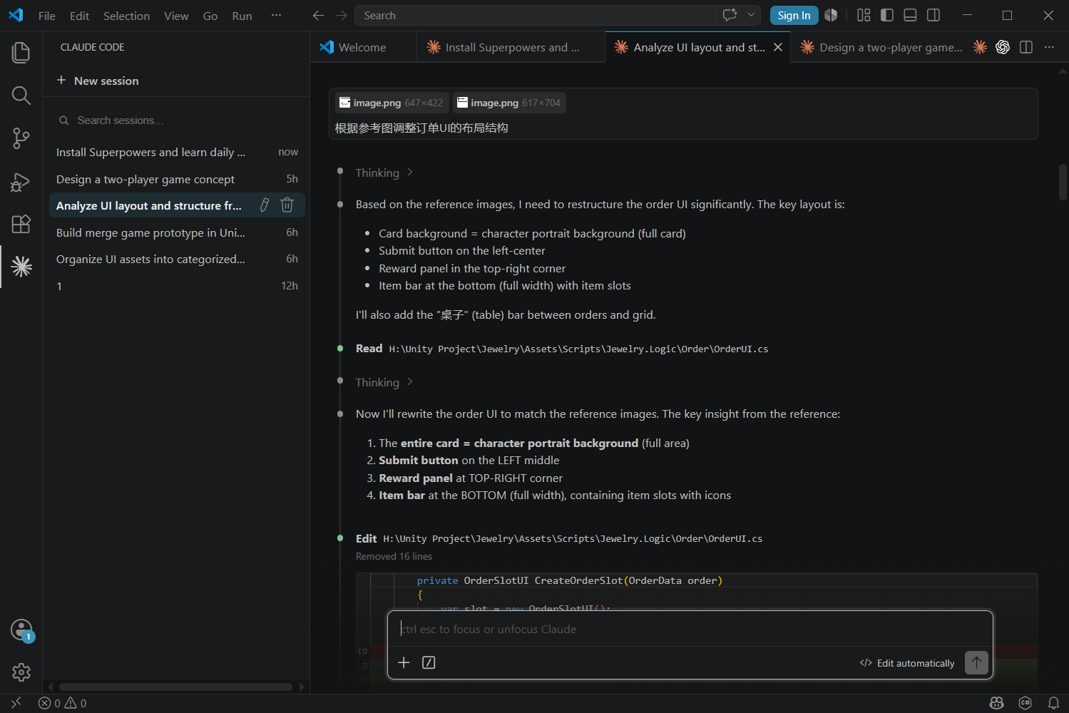Viewport: 1069px width, 713px height.
Task: Open the Organize UI assets session
Action: pos(176,259)
